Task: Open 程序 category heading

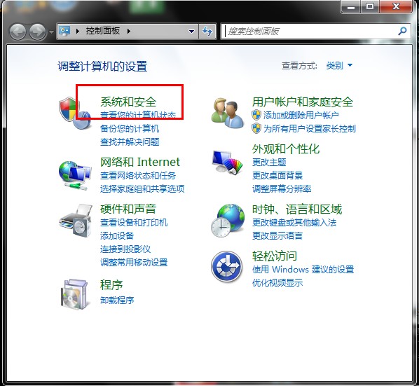Action: [111, 284]
